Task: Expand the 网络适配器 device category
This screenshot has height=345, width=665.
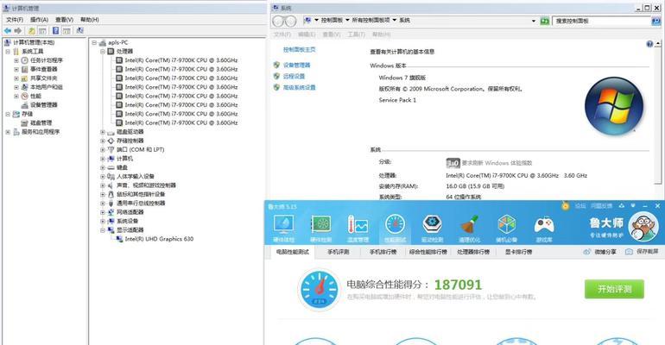Action: click(x=103, y=212)
